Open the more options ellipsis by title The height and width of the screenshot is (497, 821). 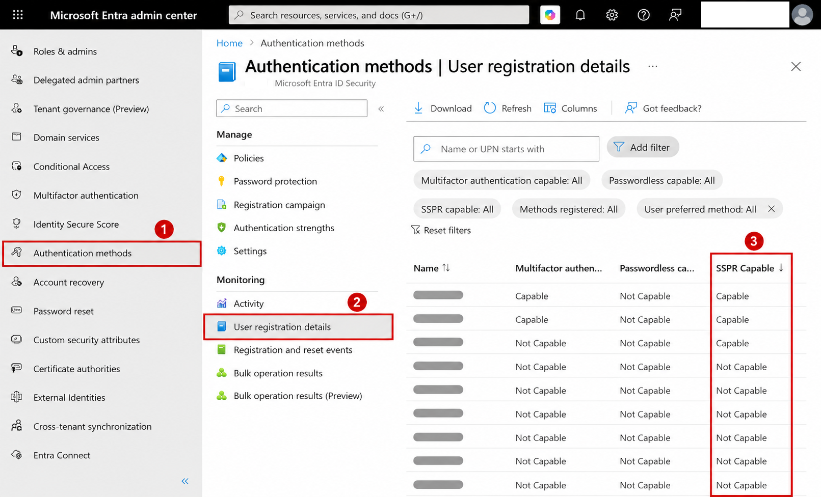point(653,66)
